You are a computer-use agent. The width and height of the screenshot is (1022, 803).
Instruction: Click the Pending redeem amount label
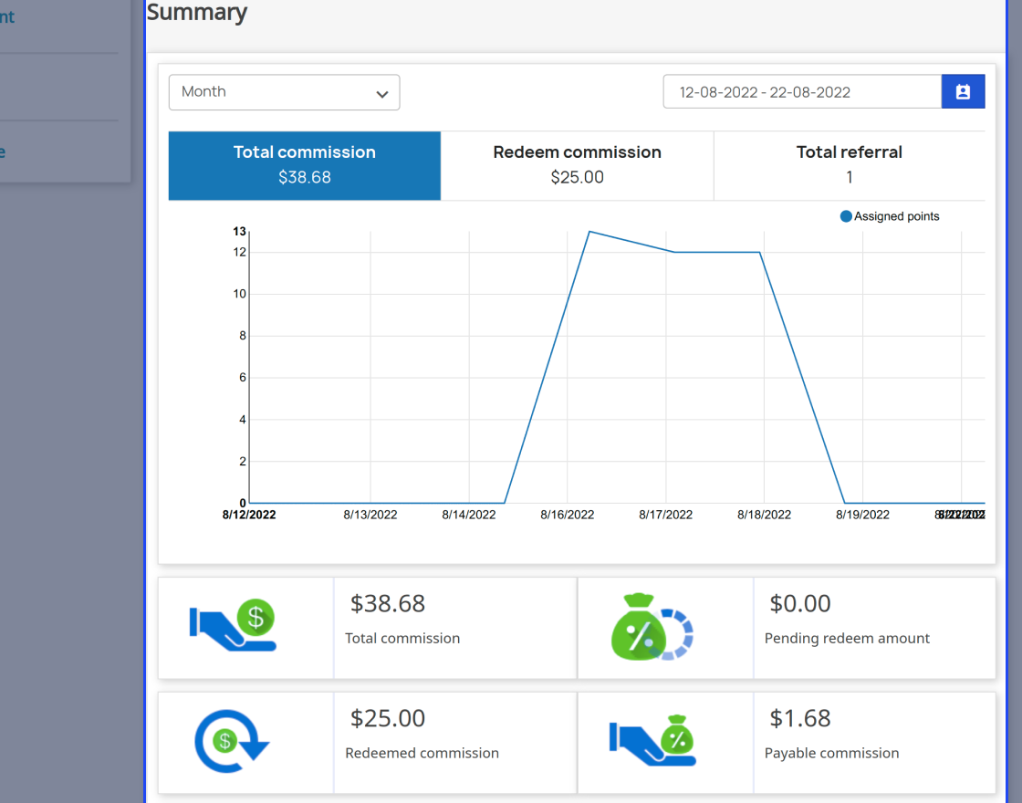tap(847, 638)
